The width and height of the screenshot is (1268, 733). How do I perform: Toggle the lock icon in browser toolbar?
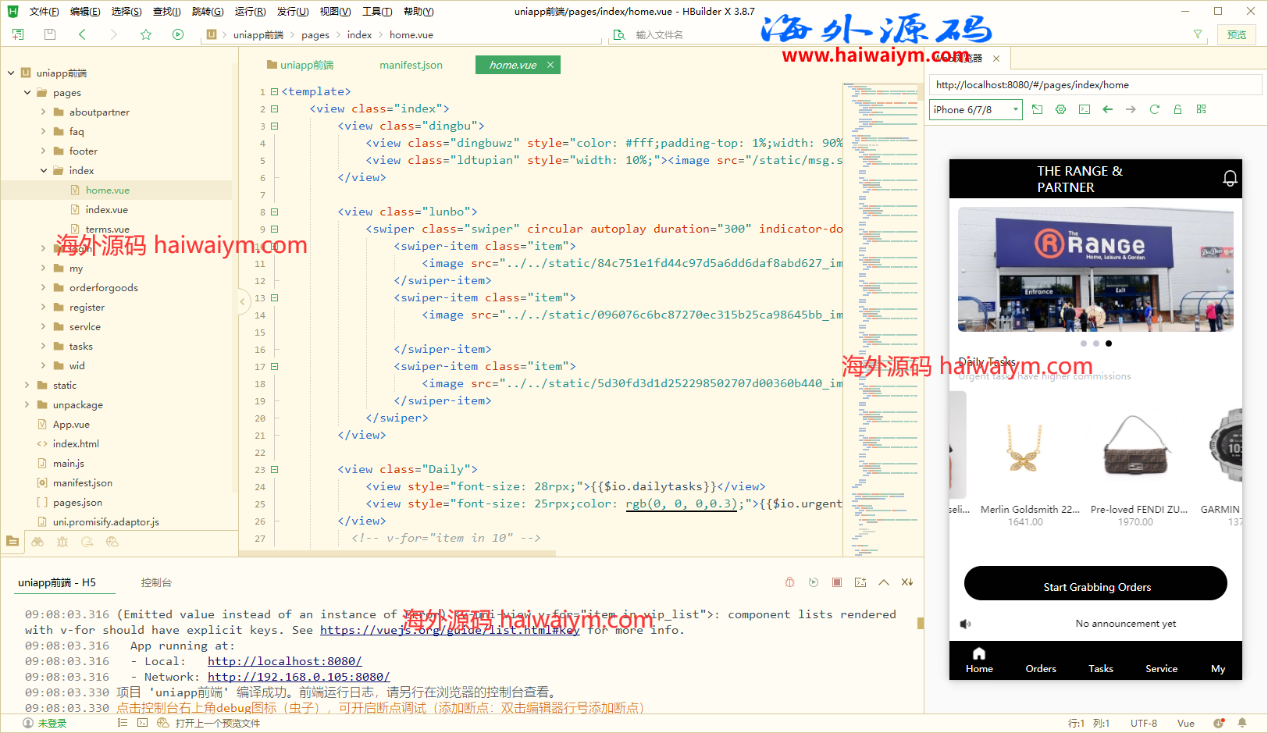tap(1177, 109)
